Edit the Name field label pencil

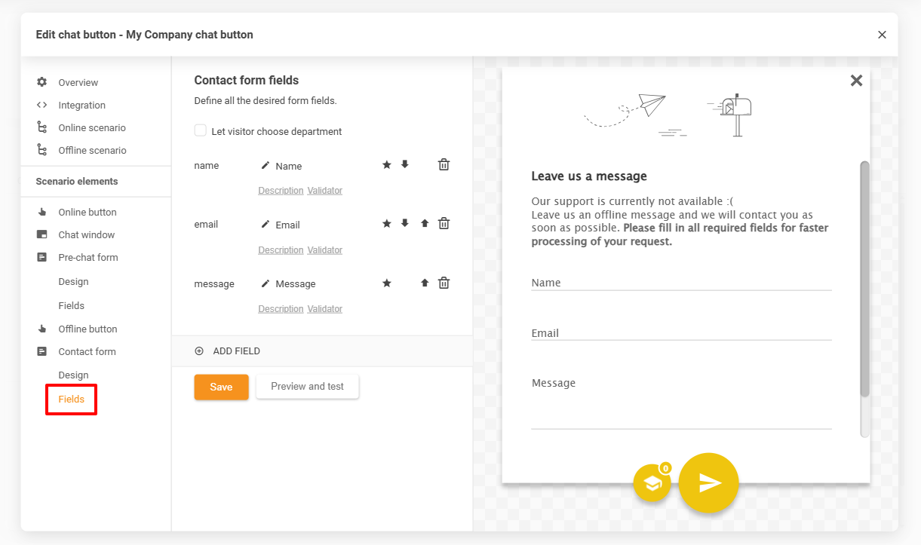click(x=266, y=165)
